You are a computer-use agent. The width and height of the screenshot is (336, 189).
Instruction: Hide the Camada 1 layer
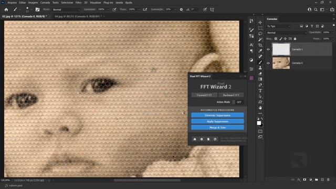tap(268, 49)
